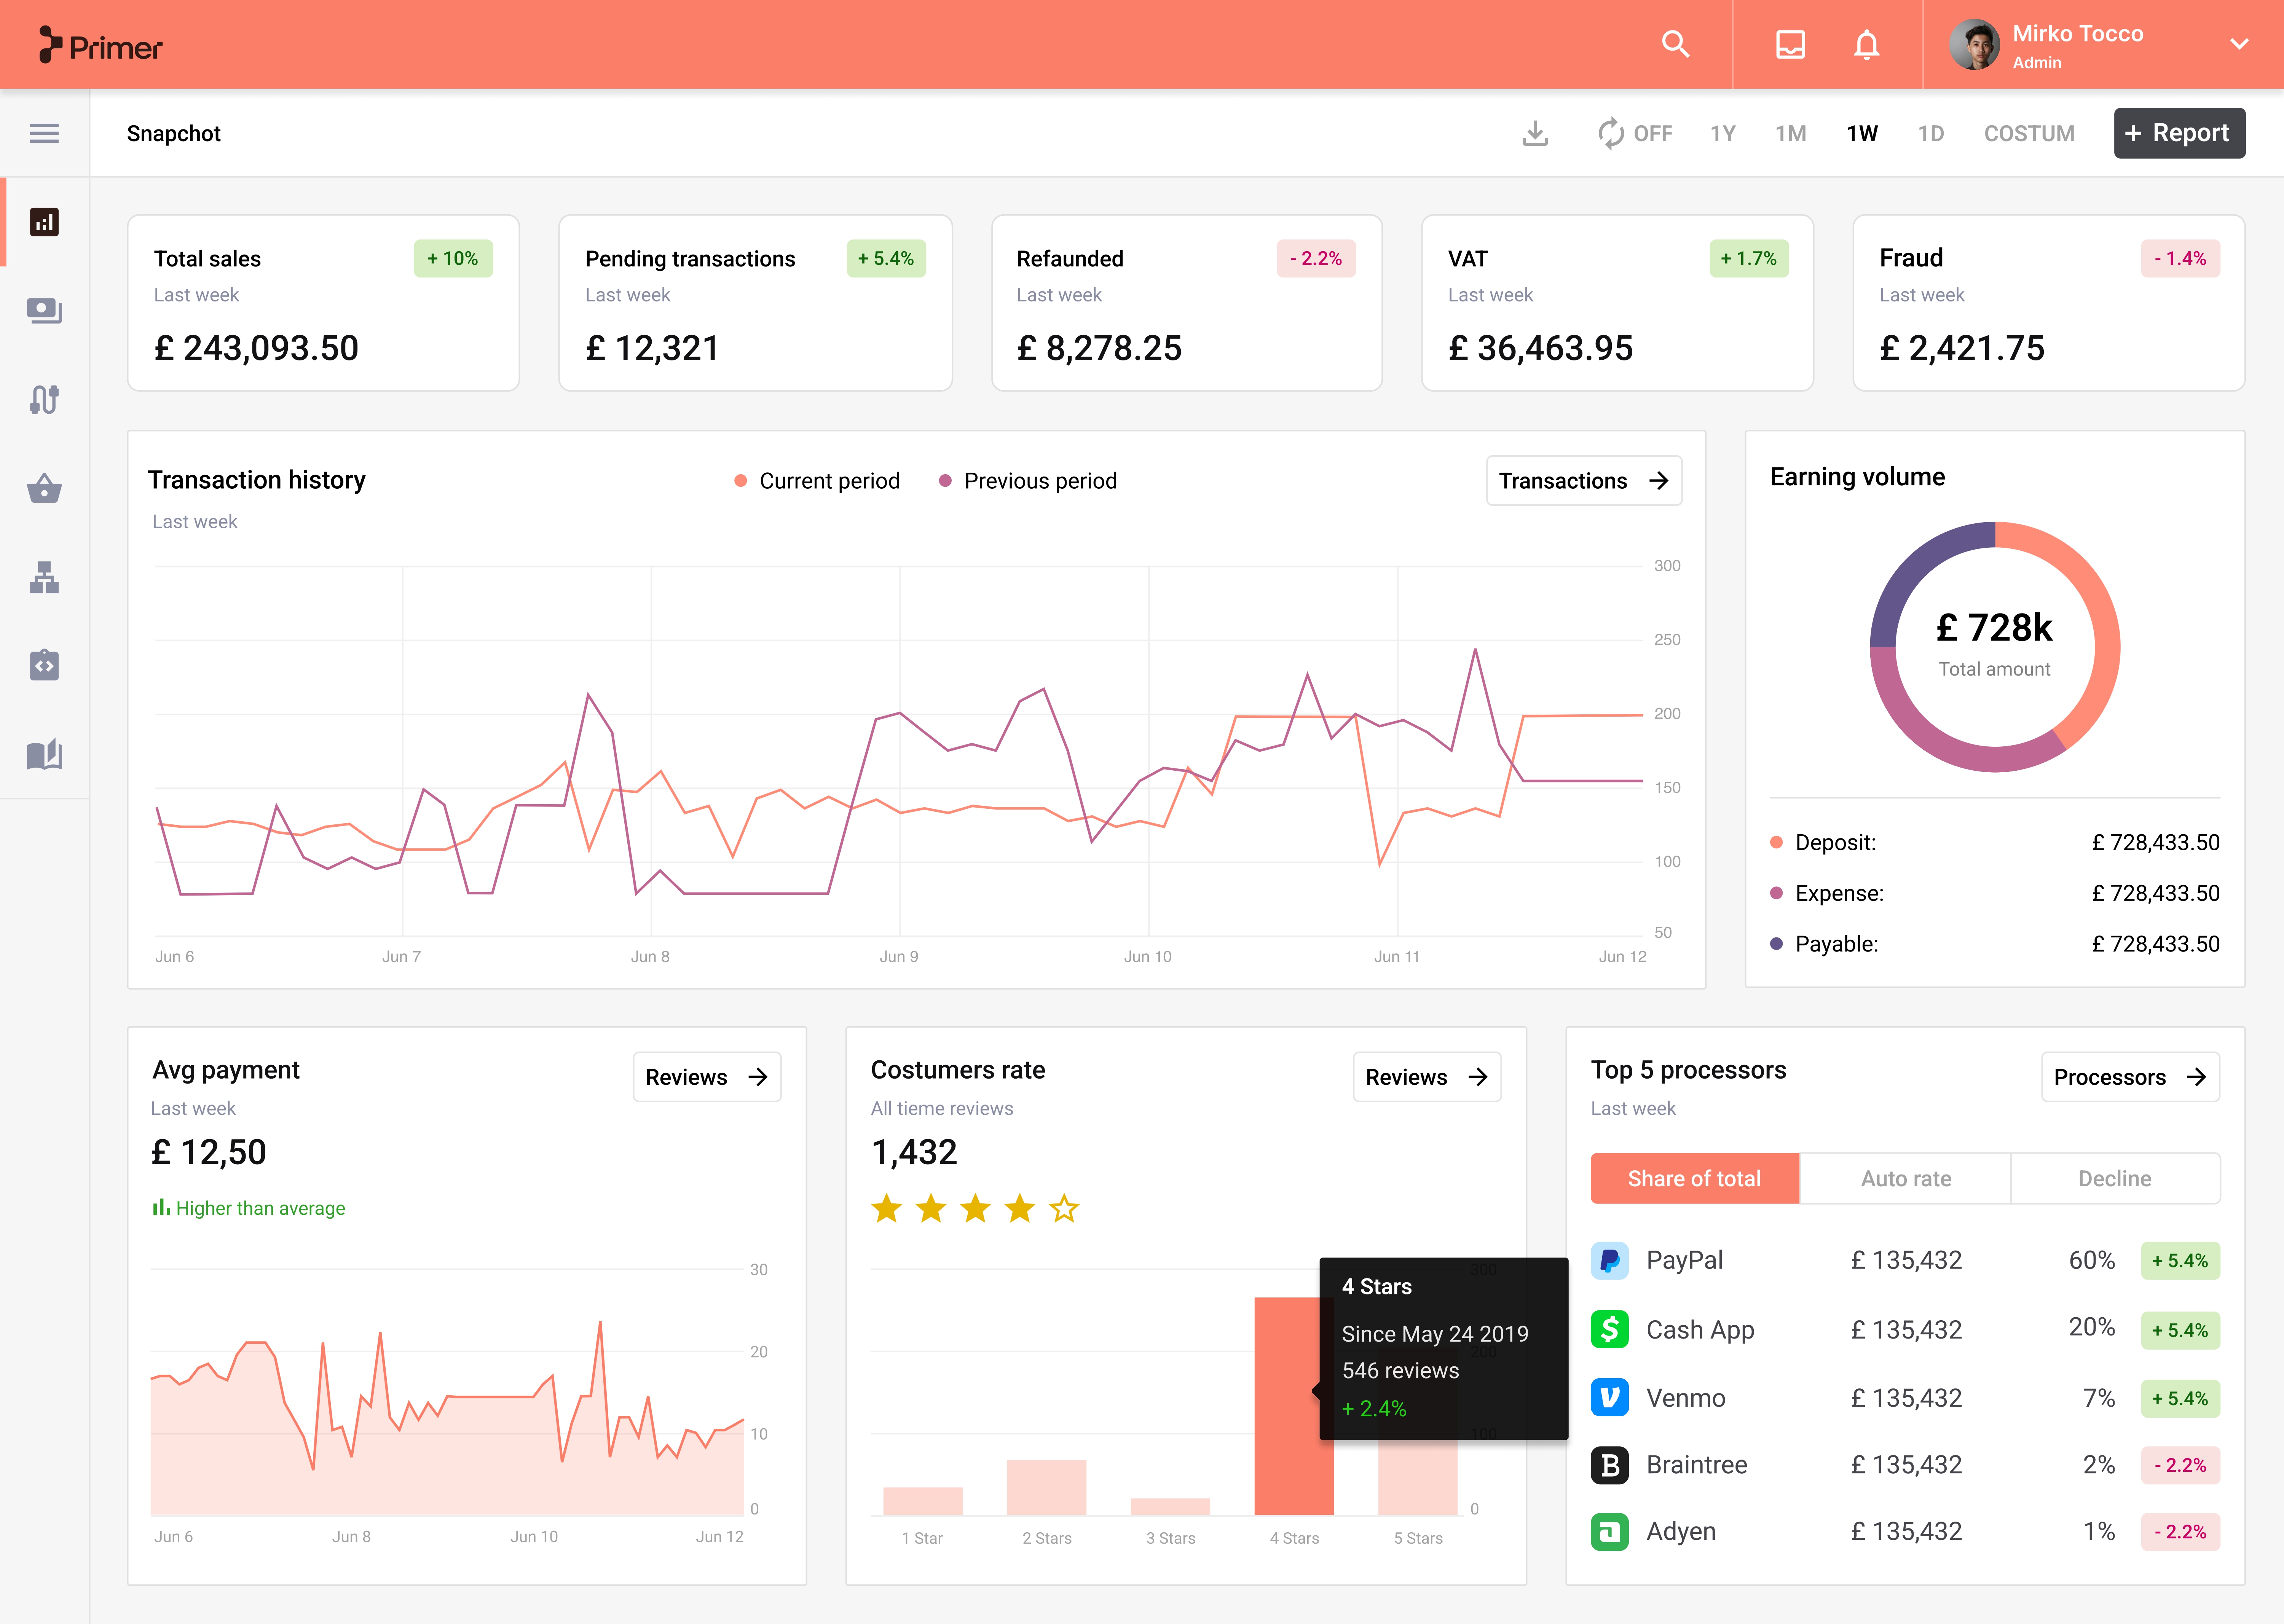Viewport: 2284px width, 1624px height.
Task: Select the dashboard chart sidebar icon
Action: (x=44, y=222)
